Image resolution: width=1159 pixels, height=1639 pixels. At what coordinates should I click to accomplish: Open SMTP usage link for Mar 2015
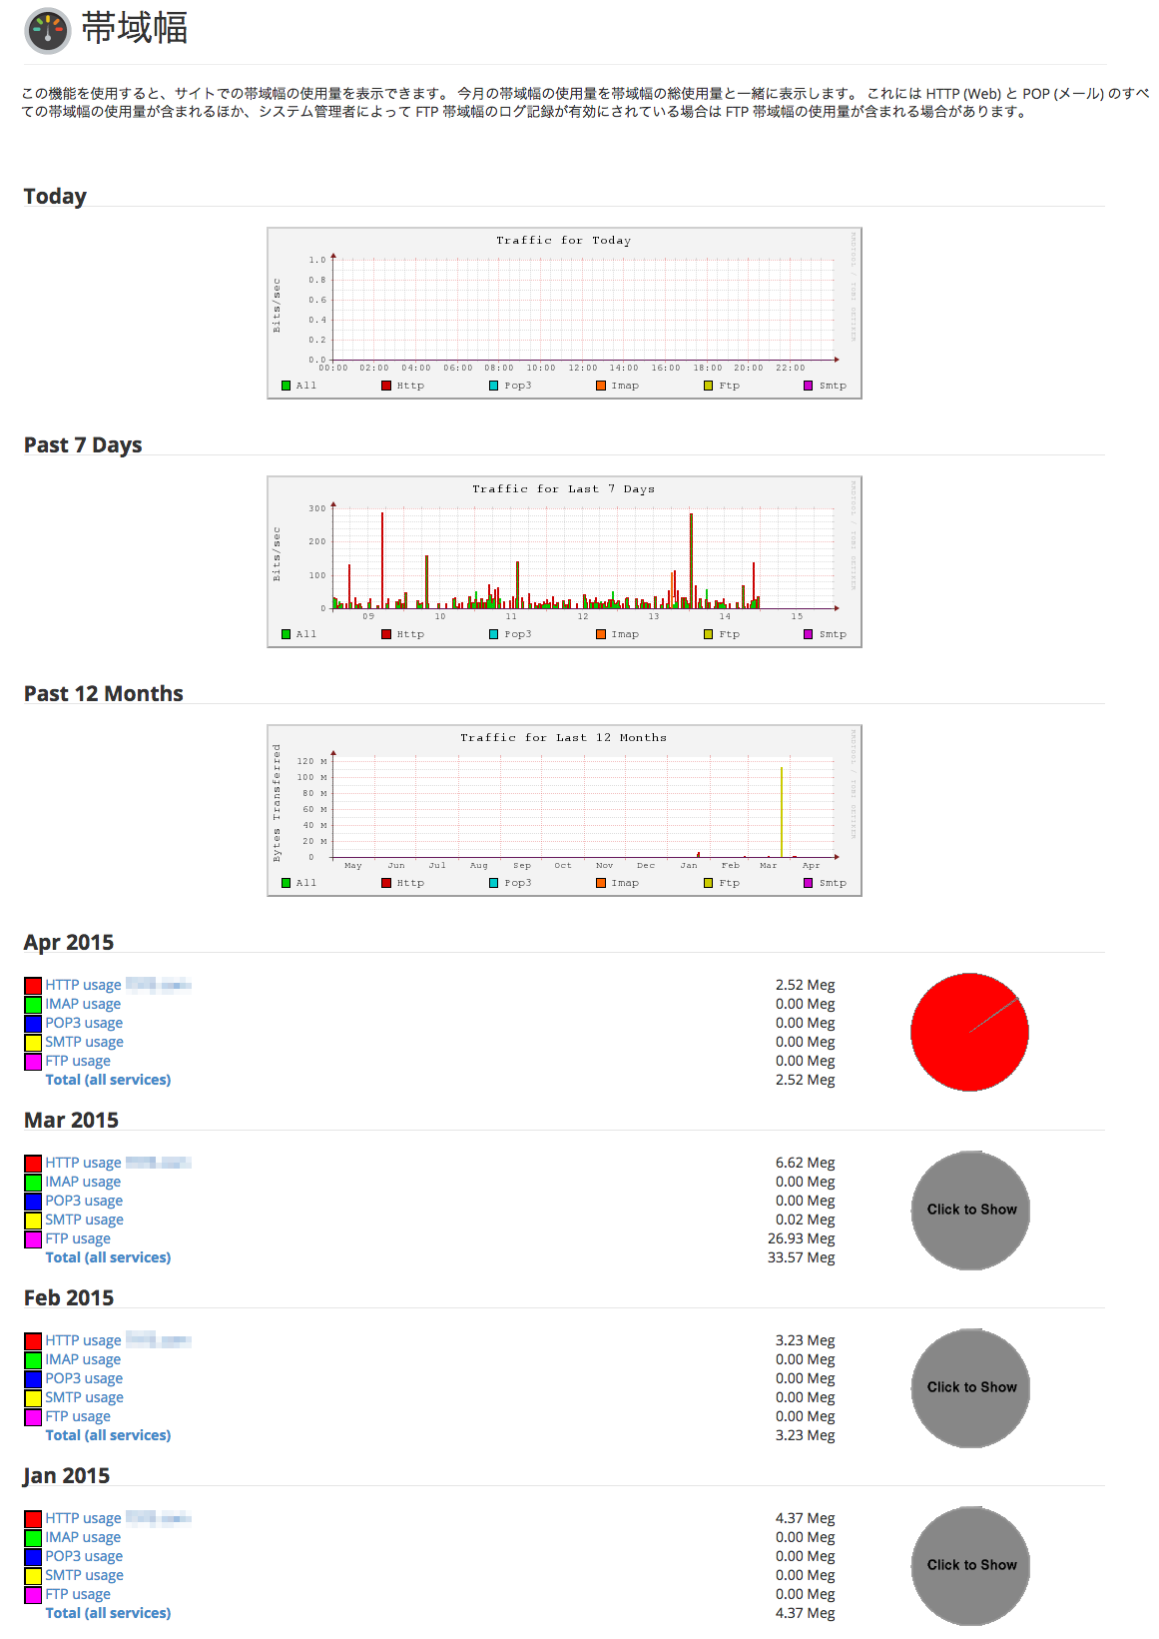tap(84, 1220)
